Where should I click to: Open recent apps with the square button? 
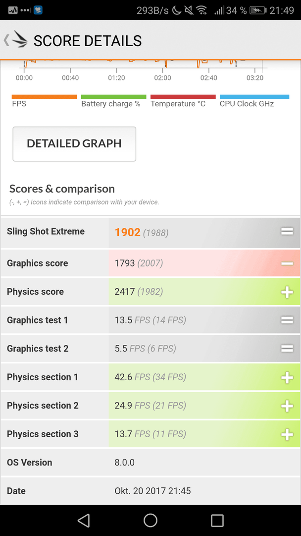pos(217,520)
